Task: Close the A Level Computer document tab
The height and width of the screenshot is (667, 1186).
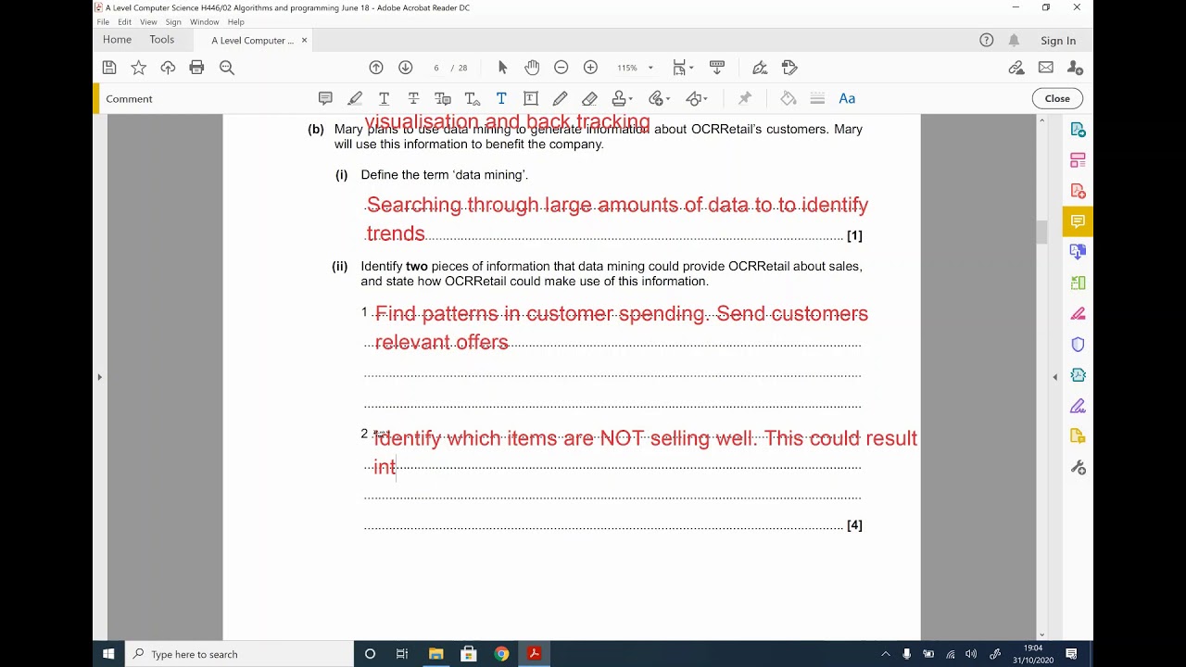Action: (x=304, y=41)
